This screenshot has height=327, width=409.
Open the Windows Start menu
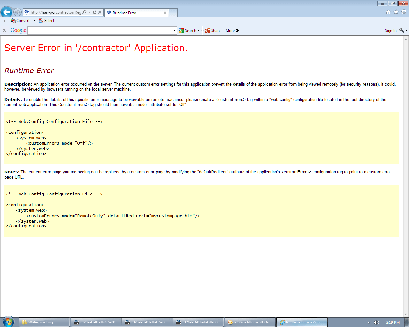pyautogui.click(x=9, y=322)
